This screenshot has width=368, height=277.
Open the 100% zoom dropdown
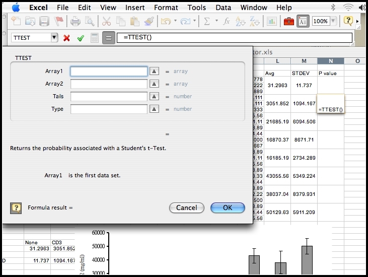tap(333, 21)
